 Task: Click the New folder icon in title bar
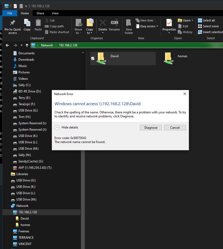click(21, 6)
